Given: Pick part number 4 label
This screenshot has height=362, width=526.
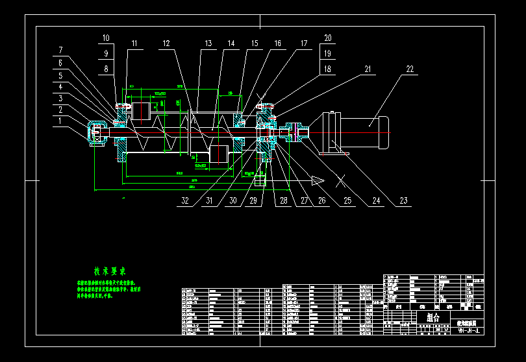Looking at the screenshot, I should (x=60, y=87).
